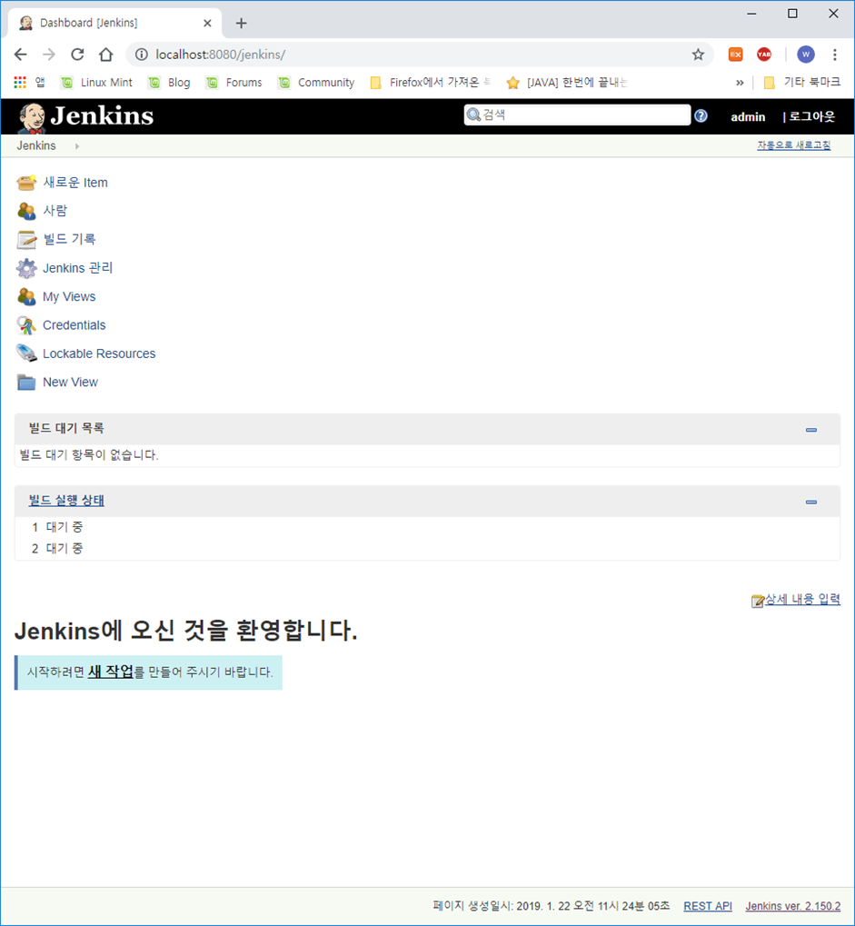Open the orange EX extension

point(735,55)
